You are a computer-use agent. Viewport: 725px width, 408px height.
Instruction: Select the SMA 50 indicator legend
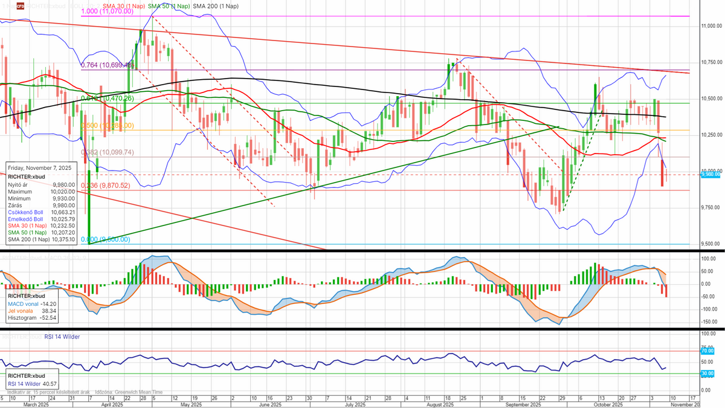click(x=169, y=6)
